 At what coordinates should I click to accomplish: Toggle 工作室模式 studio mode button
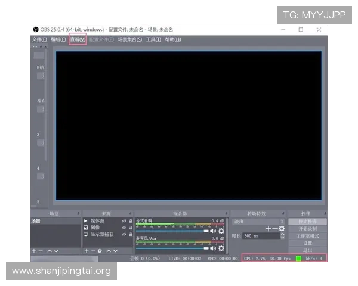point(307,236)
